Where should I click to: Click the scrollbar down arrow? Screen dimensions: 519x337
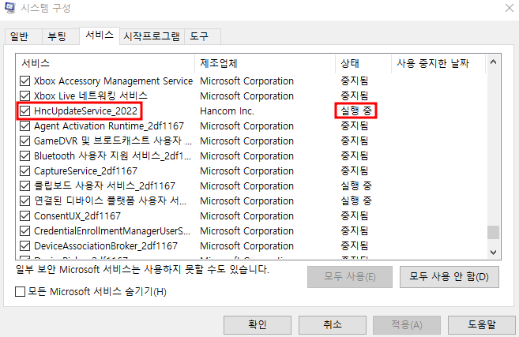[493, 253]
